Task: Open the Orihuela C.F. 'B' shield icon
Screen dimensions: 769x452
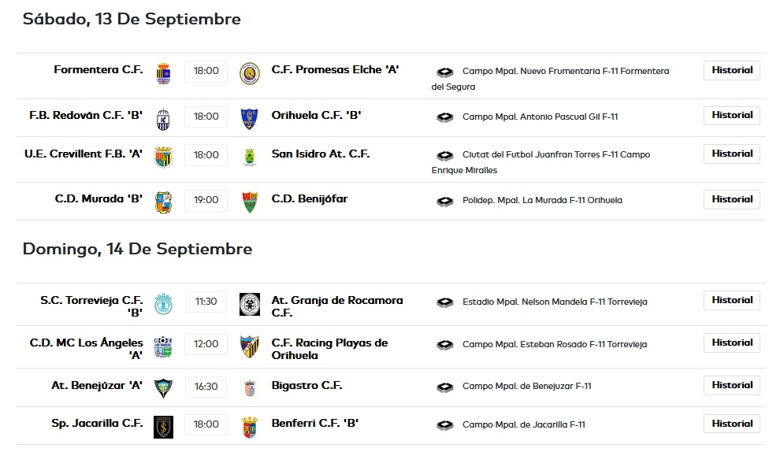Action: (x=249, y=119)
